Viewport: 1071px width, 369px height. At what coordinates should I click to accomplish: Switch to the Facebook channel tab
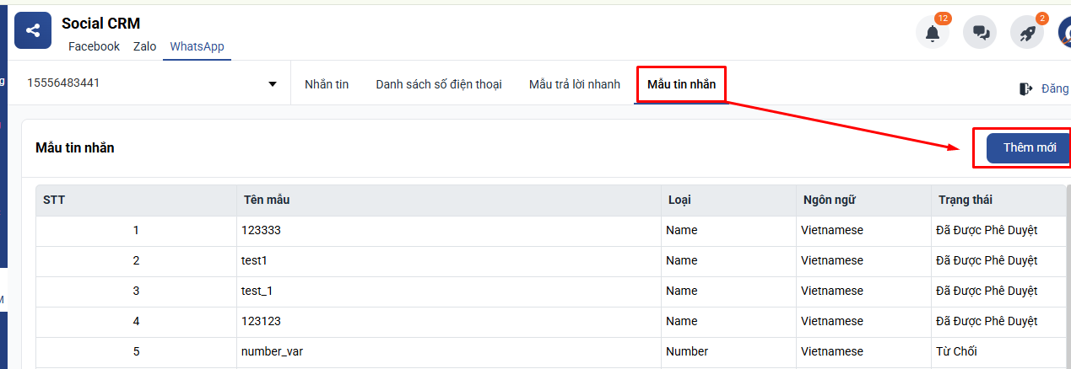click(x=94, y=46)
